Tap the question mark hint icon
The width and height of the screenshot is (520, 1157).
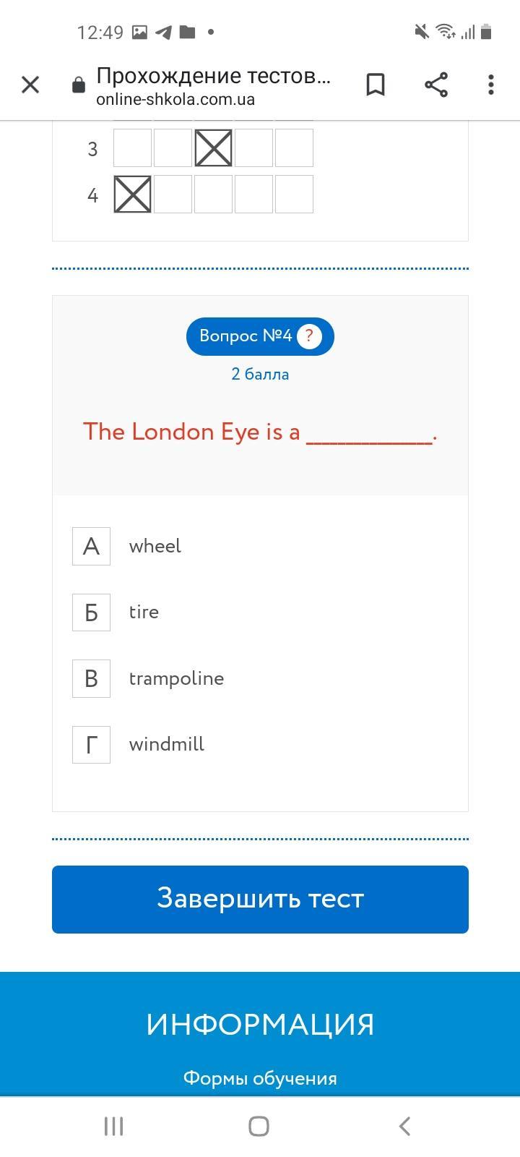[x=309, y=336]
